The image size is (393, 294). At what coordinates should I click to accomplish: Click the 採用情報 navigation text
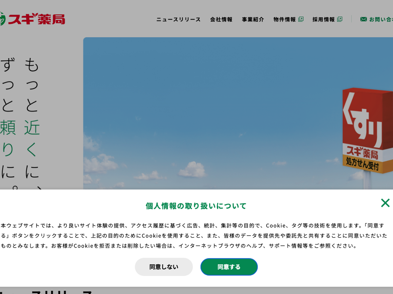click(x=323, y=20)
